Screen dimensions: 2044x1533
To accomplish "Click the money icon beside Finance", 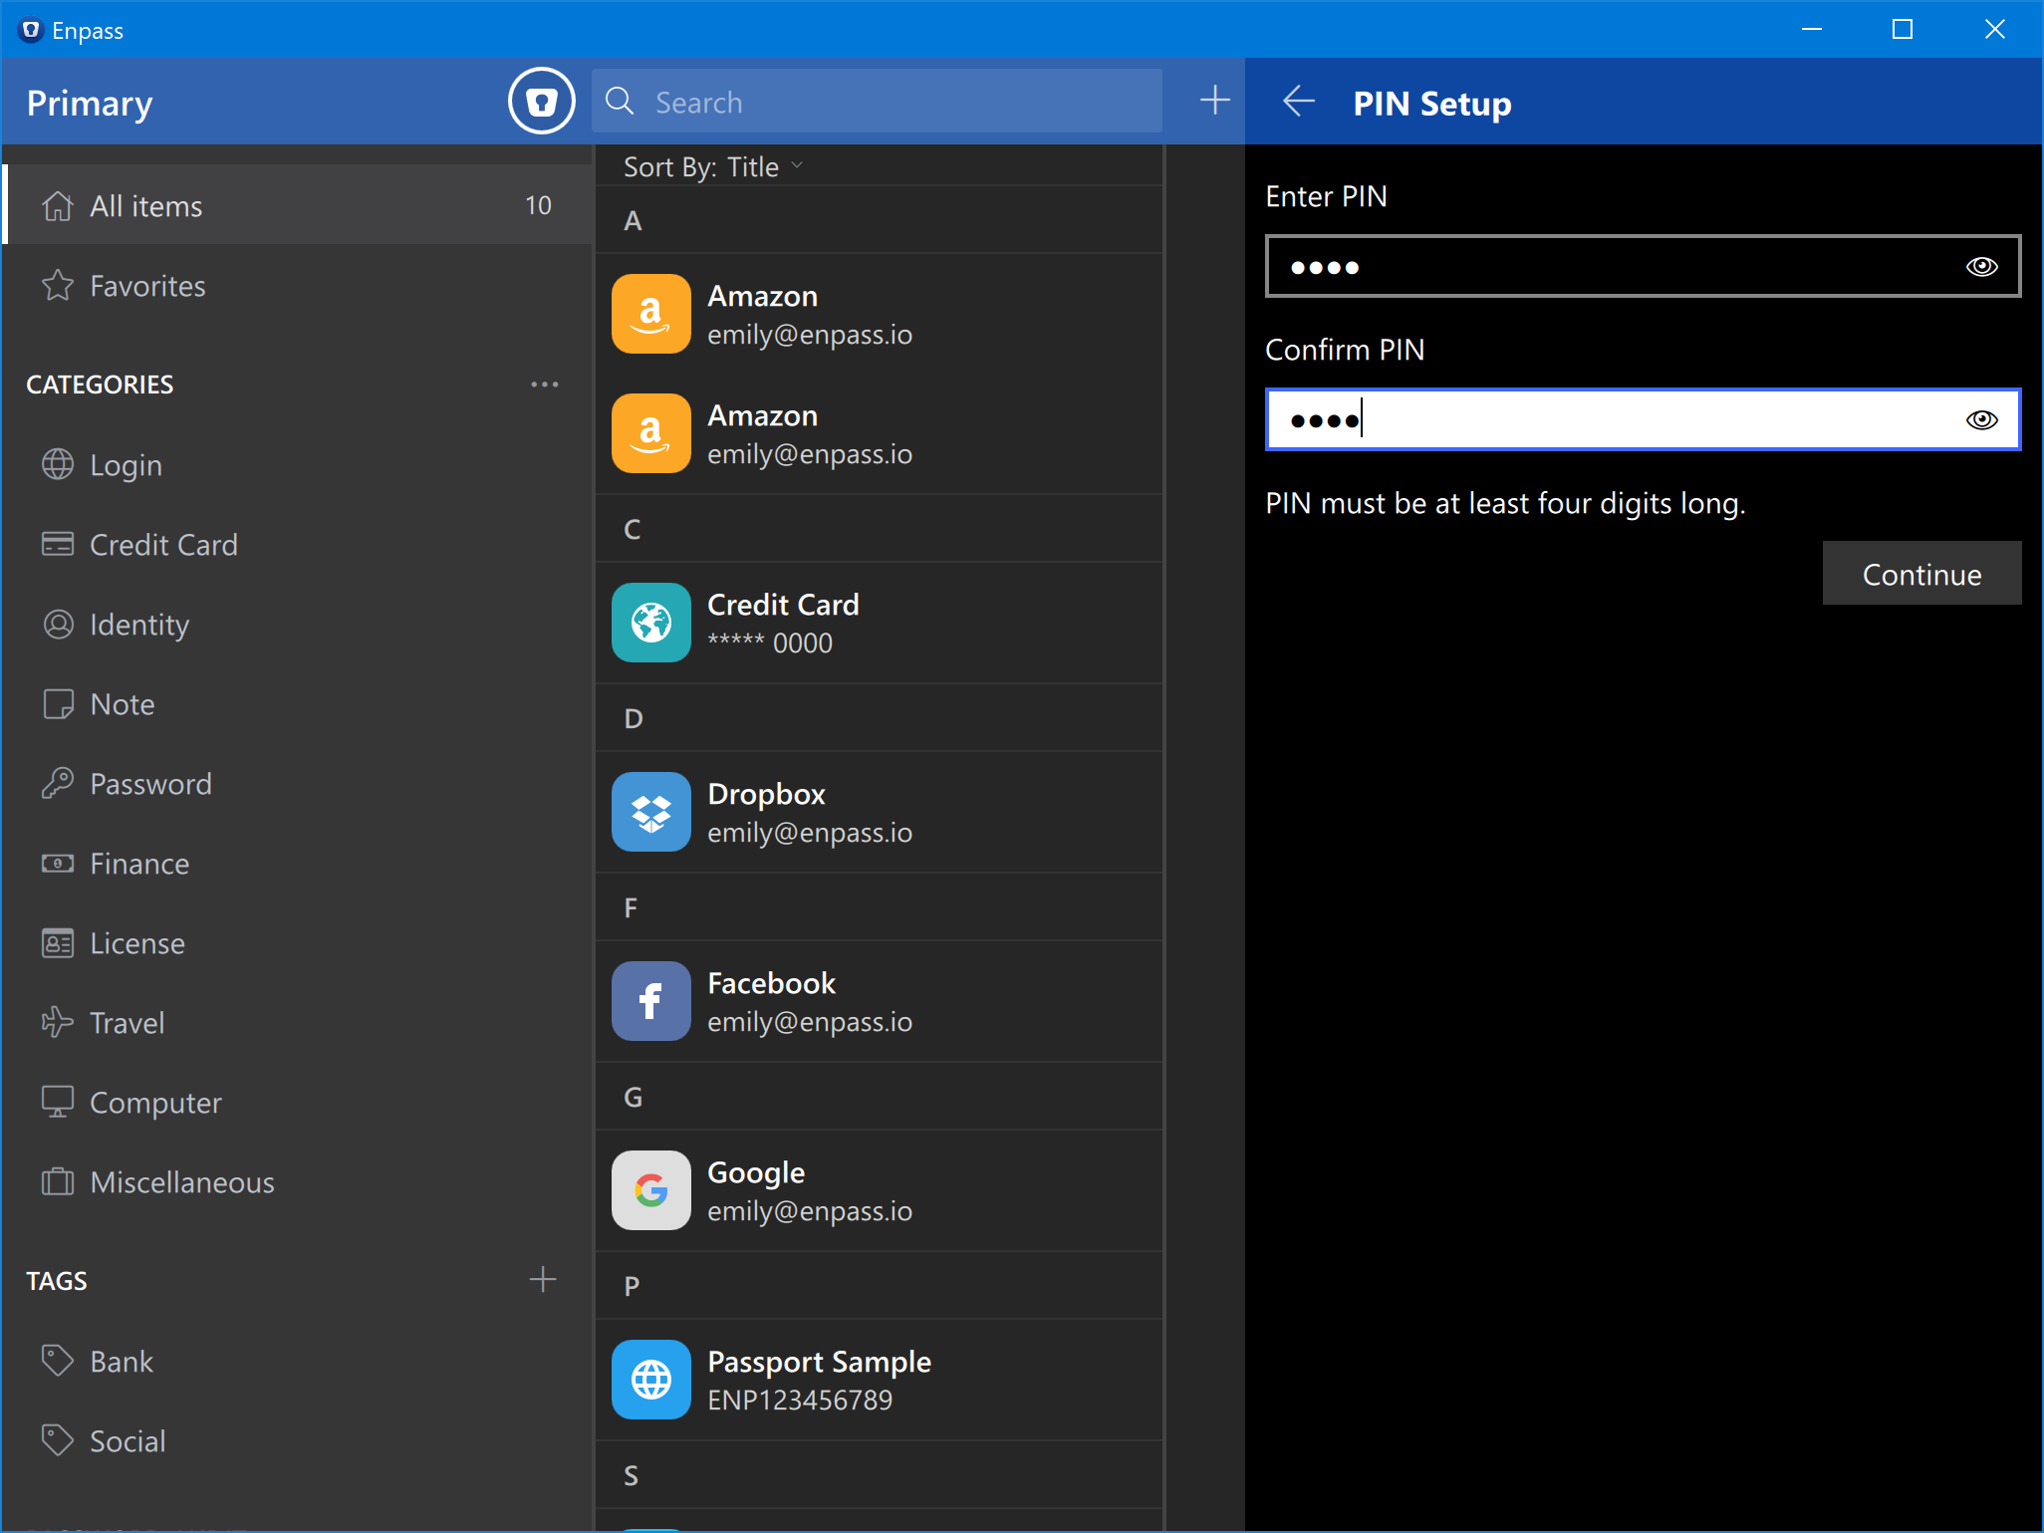I will pyautogui.click(x=58, y=863).
